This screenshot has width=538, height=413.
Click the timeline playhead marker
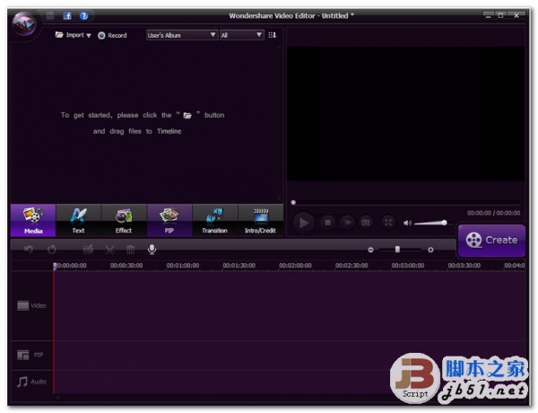click(55, 267)
